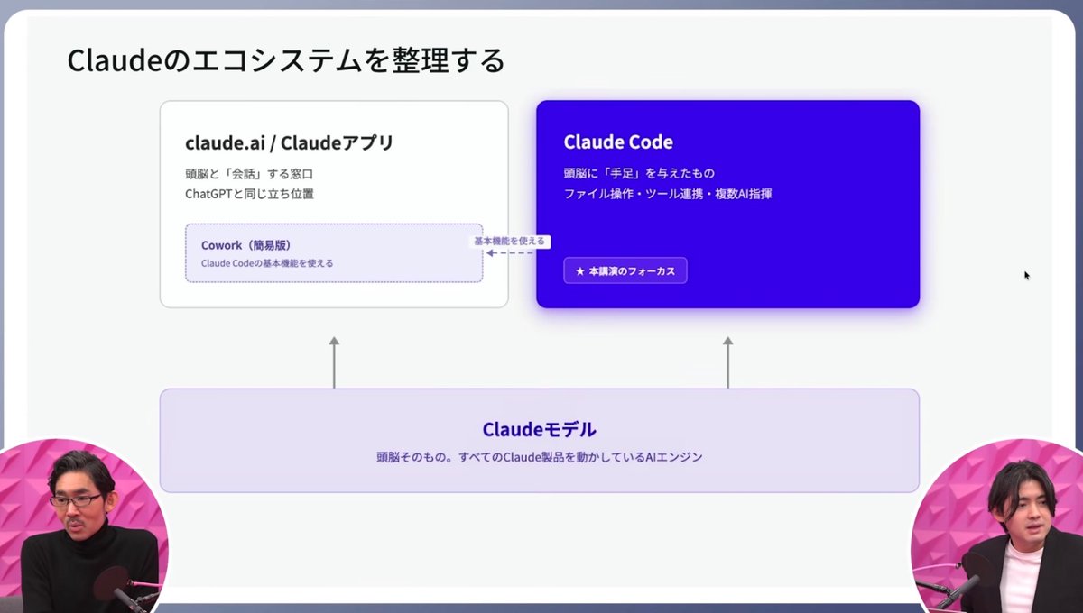The height and width of the screenshot is (613, 1083).
Task: Click the slide title "Claudeのエコシステムを整理する"
Action: click(x=286, y=61)
